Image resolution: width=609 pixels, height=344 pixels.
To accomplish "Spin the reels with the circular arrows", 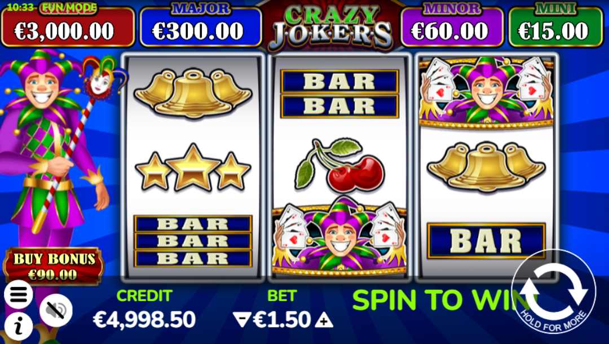I will point(554,292).
